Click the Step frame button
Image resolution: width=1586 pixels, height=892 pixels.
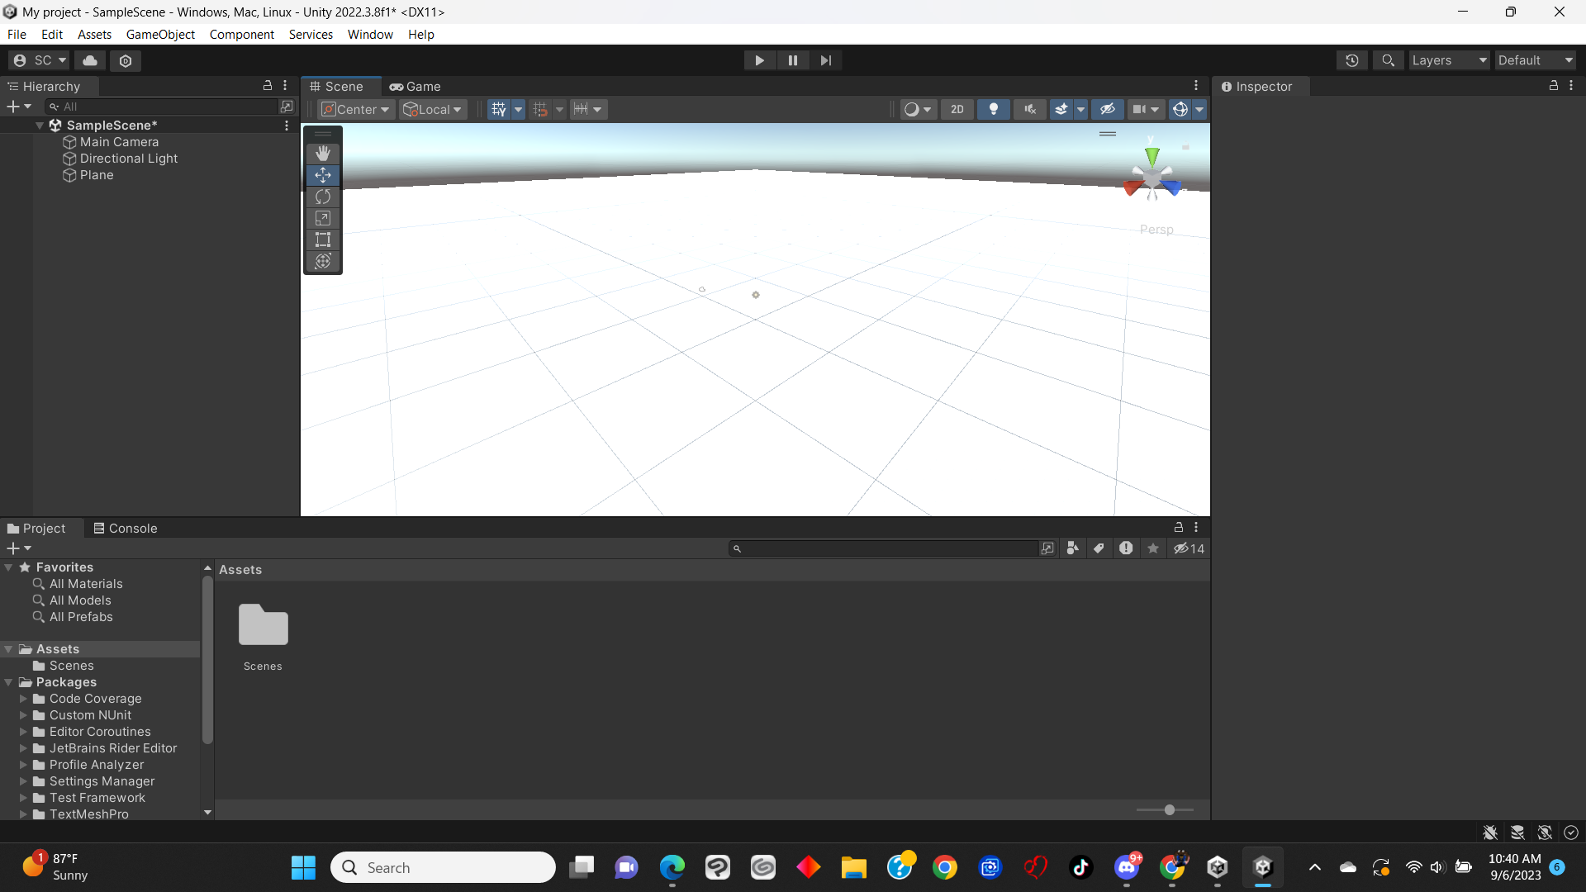coord(825,60)
